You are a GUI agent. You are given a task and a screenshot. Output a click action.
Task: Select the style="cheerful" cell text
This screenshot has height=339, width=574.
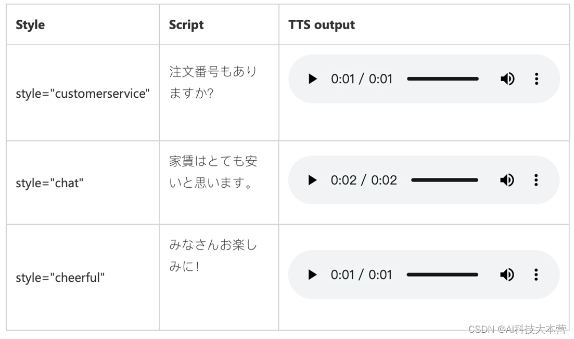click(60, 278)
